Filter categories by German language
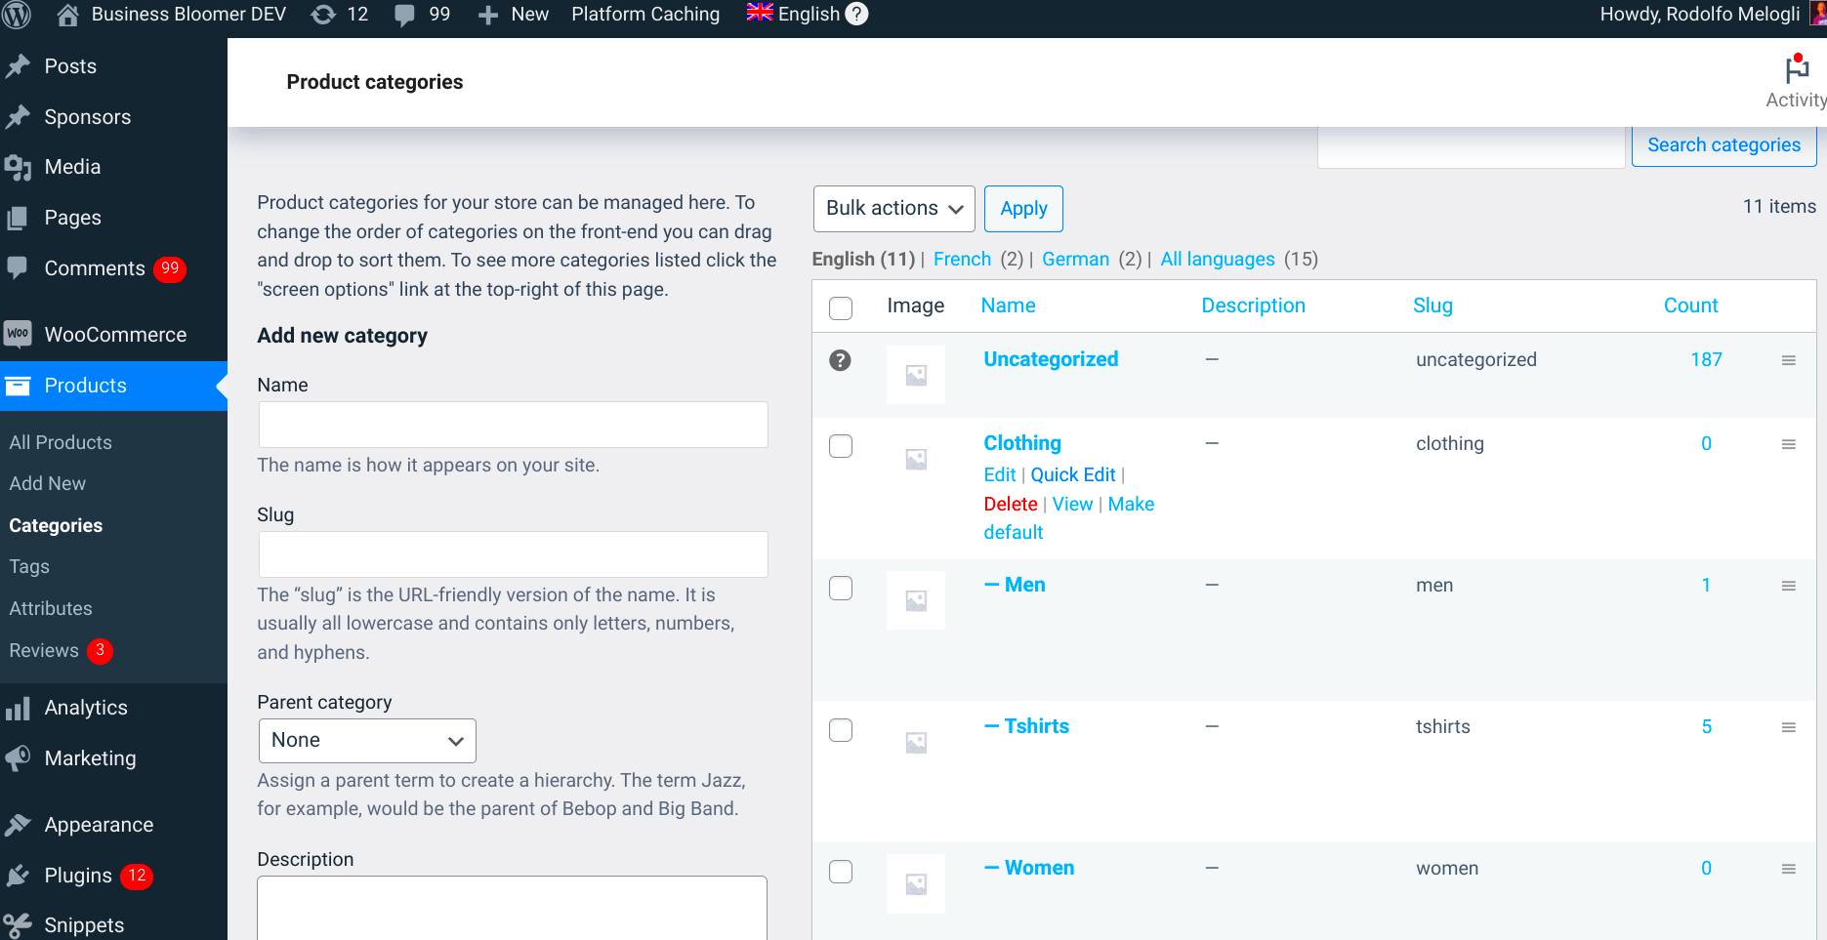The width and height of the screenshot is (1827, 940). (x=1075, y=259)
